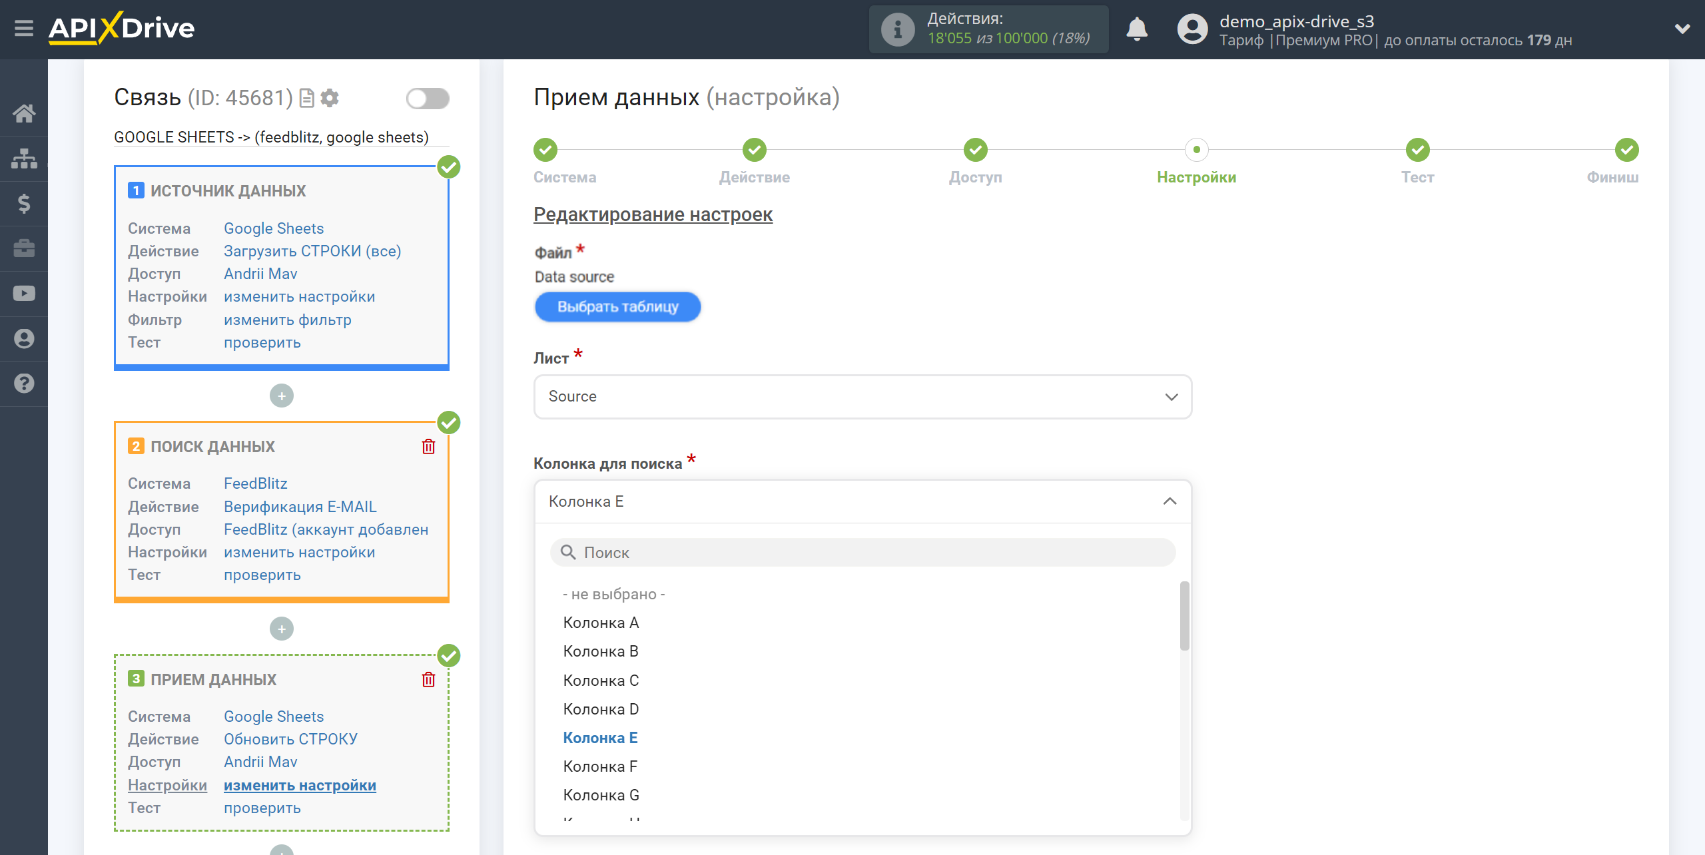This screenshot has width=1705, height=855.
Task: Open briefcase icon in sidebar
Action: click(x=24, y=248)
